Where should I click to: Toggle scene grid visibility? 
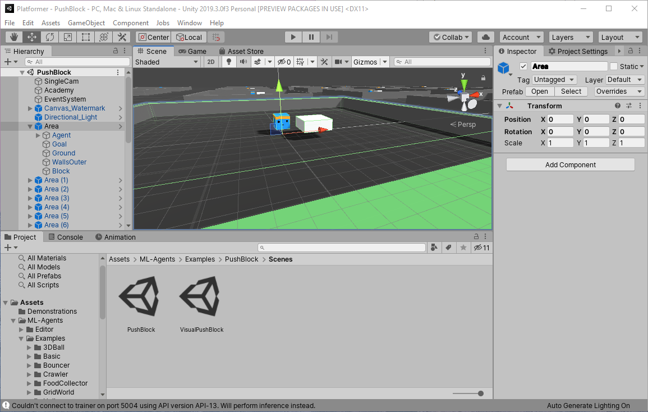point(301,62)
